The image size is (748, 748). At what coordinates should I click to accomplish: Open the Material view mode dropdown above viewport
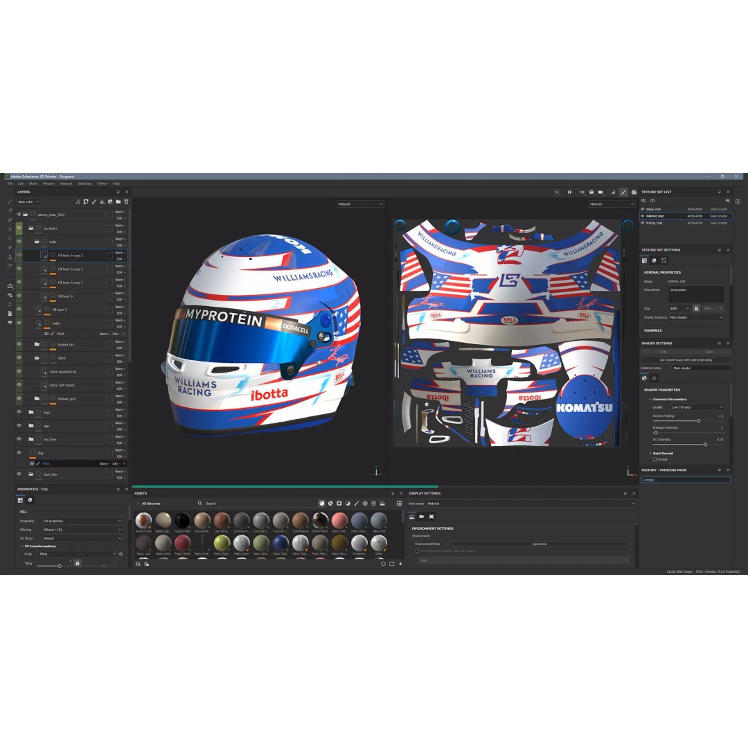(x=359, y=204)
